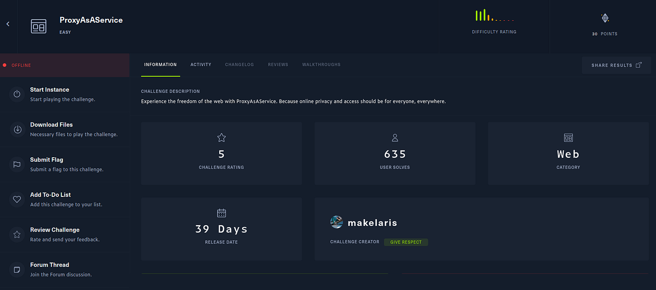Click the Review Challenge star icon

17,235
